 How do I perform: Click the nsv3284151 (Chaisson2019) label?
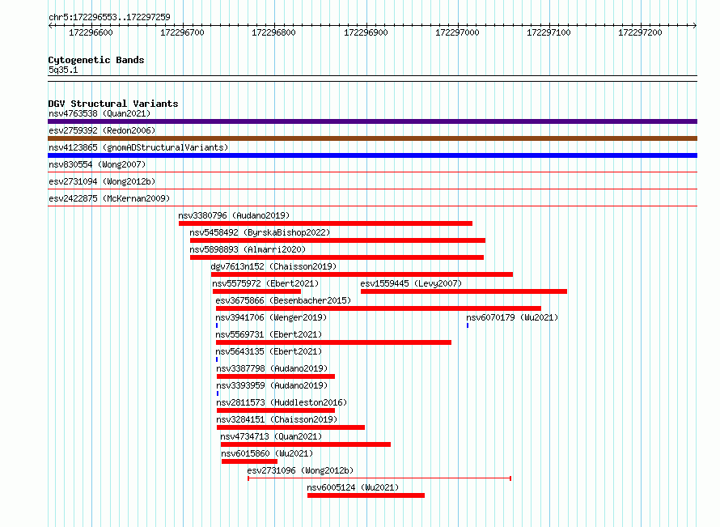coord(277,419)
